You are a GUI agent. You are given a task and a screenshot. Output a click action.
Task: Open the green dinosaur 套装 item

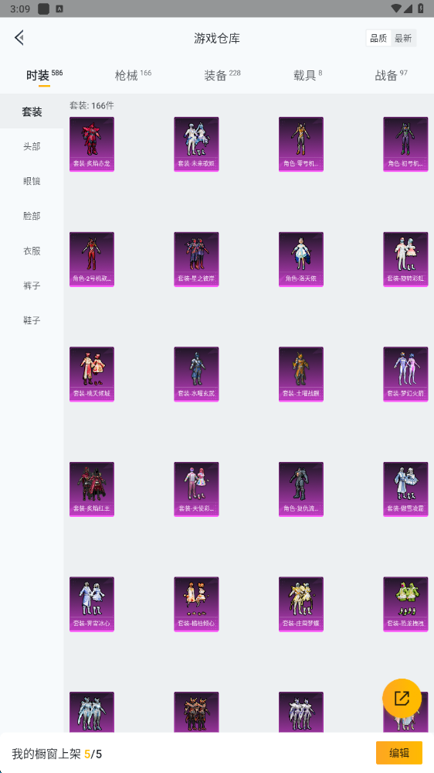405,604
